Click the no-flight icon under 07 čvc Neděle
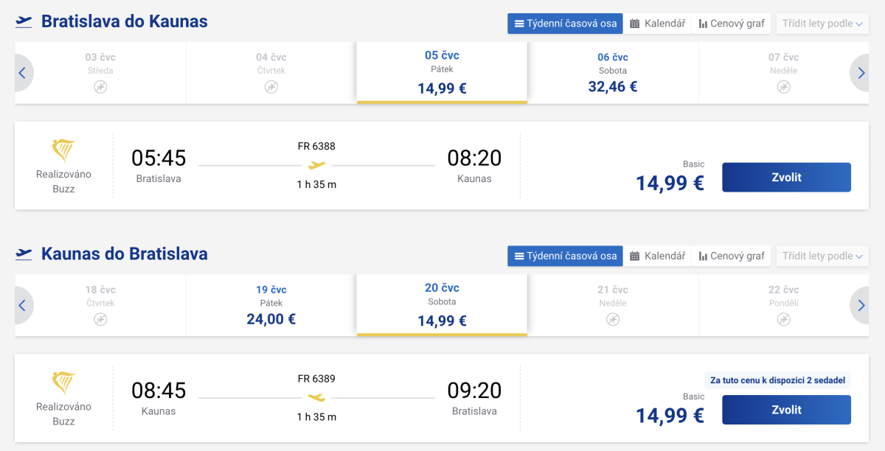Screen dimensions: 885x451 pos(783,87)
